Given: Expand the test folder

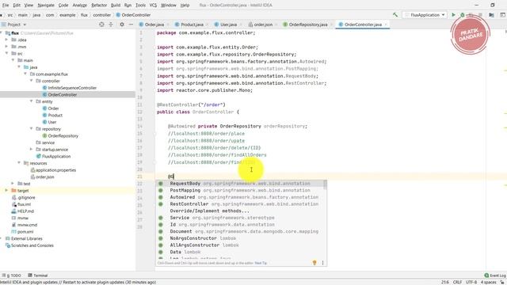Looking at the screenshot, I should click(13, 184).
